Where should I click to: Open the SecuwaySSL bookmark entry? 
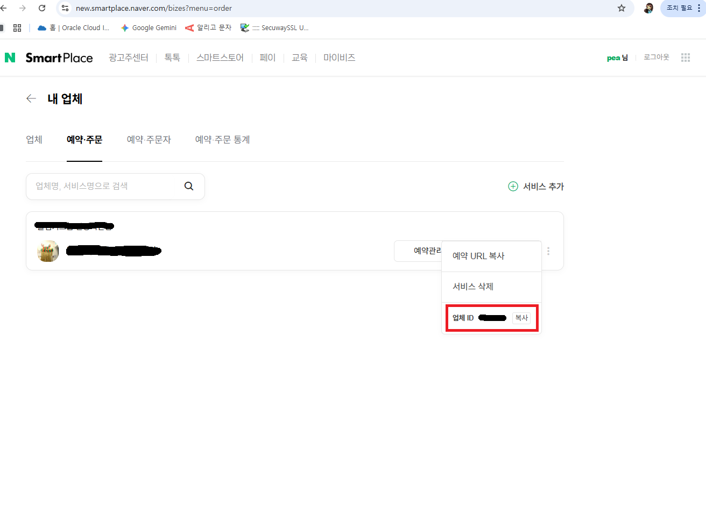(x=275, y=27)
